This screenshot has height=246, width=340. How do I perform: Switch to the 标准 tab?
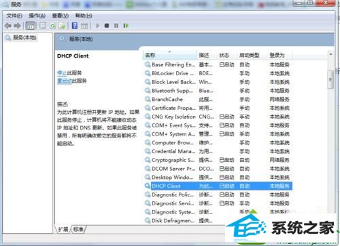(78, 229)
